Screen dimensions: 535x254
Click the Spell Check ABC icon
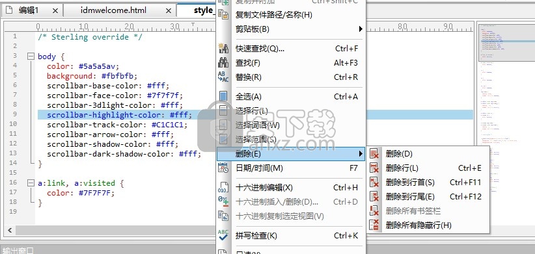[x=223, y=235]
